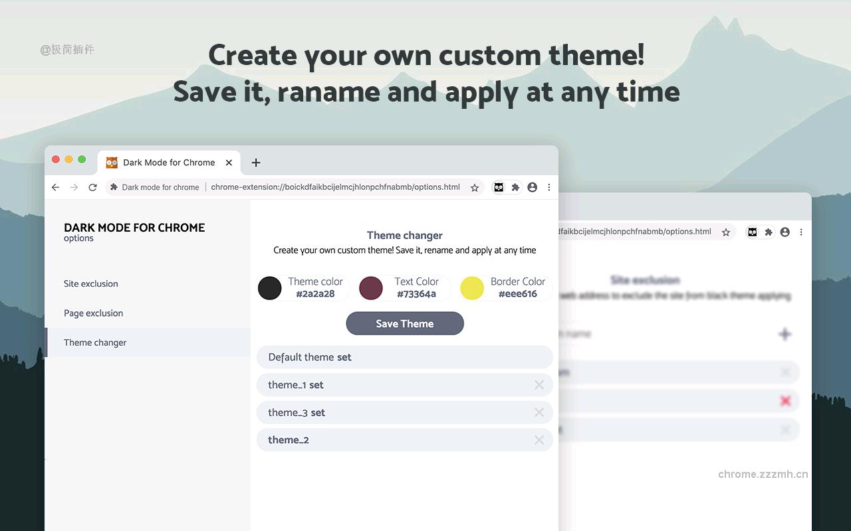This screenshot has width=851, height=531.
Task: Click the back arrow in front browser
Action: click(x=55, y=188)
